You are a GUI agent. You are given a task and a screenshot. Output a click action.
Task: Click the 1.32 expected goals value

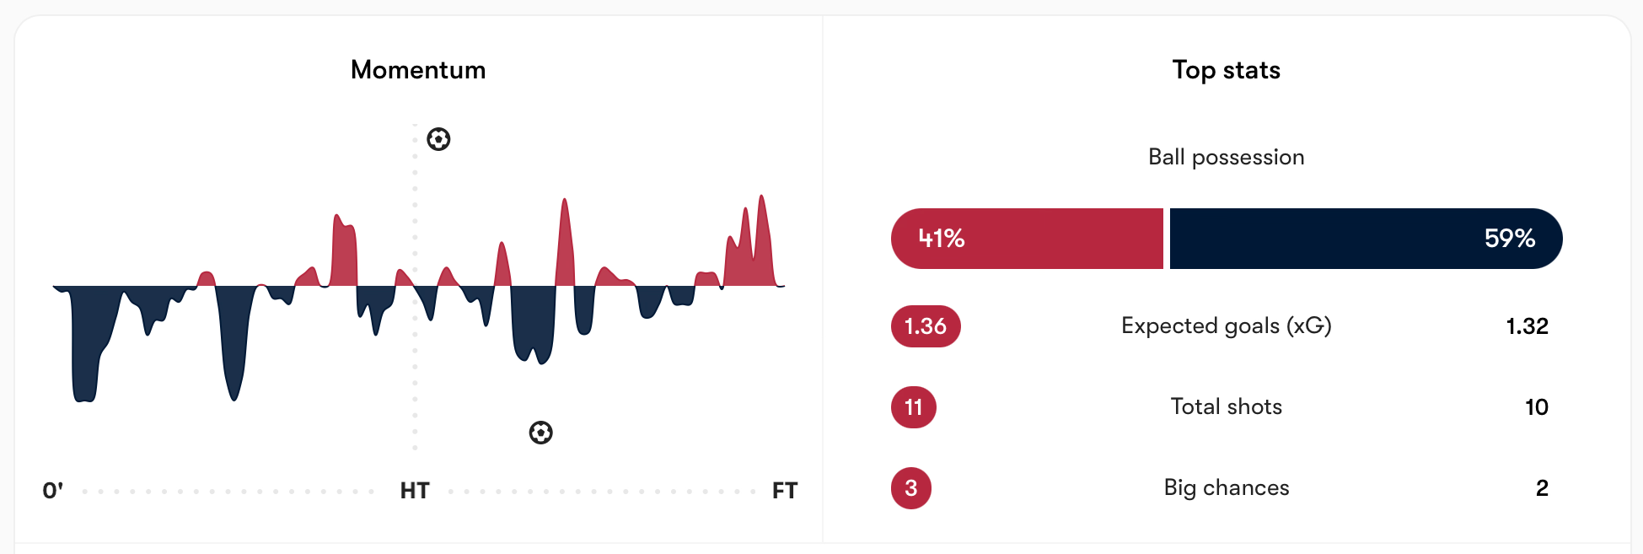(x=1527, y=326)
